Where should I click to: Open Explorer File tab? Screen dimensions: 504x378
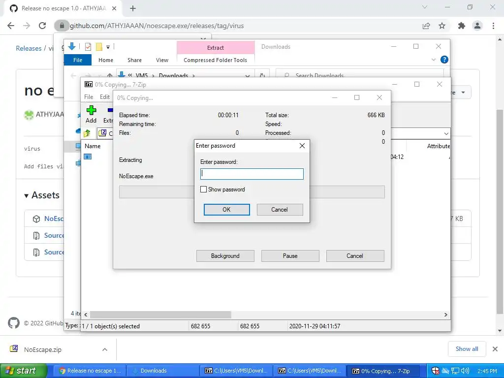(78, 60)
